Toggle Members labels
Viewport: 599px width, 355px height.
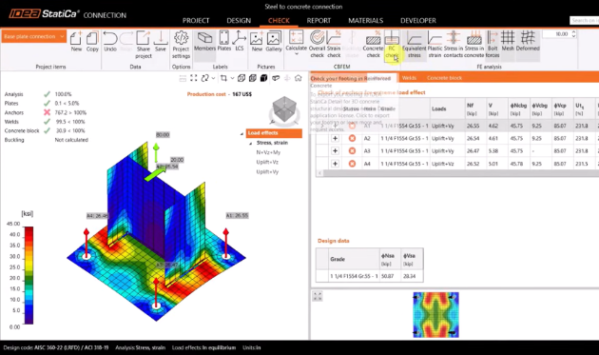click(x=204, y=41)
